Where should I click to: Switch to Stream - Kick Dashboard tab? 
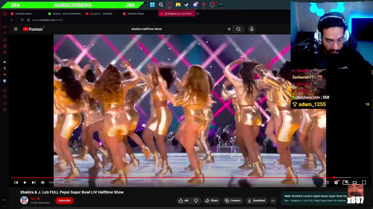64,14
